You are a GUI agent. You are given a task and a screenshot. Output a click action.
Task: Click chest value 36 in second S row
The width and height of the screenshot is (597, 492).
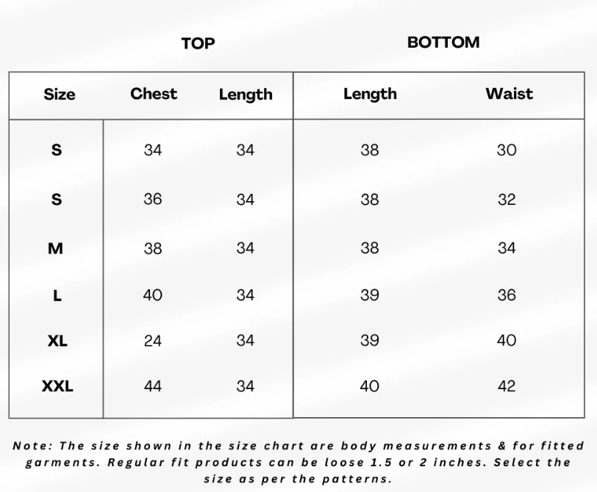pyautogui.click(x=153, y=199)
